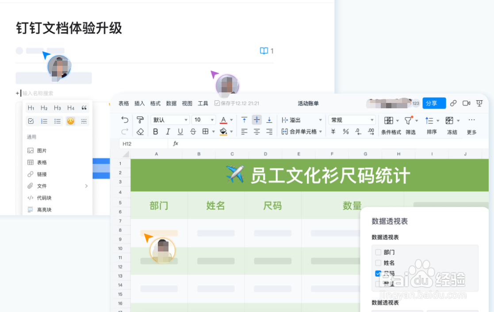Center text horizontally in spreadsheet
The width and height of the screenshot is (494, 312).
tap(257, 132)
